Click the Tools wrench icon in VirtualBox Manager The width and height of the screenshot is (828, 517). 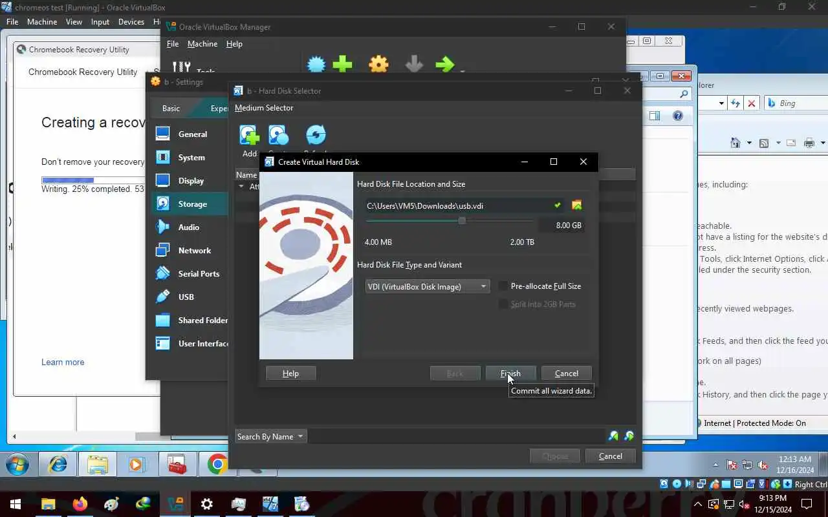point(181,67)
